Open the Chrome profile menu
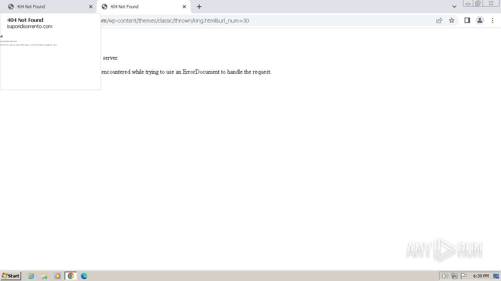 pyautogui.click(x=480, y=21)
